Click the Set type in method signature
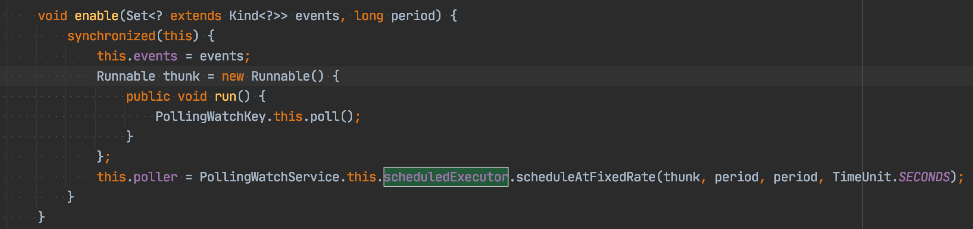The height and width of the screenshot is (229, 973). (137, 16)
